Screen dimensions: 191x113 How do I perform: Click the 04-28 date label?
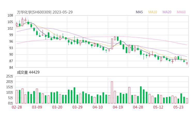pyautogui.click(x=138, y=107)
